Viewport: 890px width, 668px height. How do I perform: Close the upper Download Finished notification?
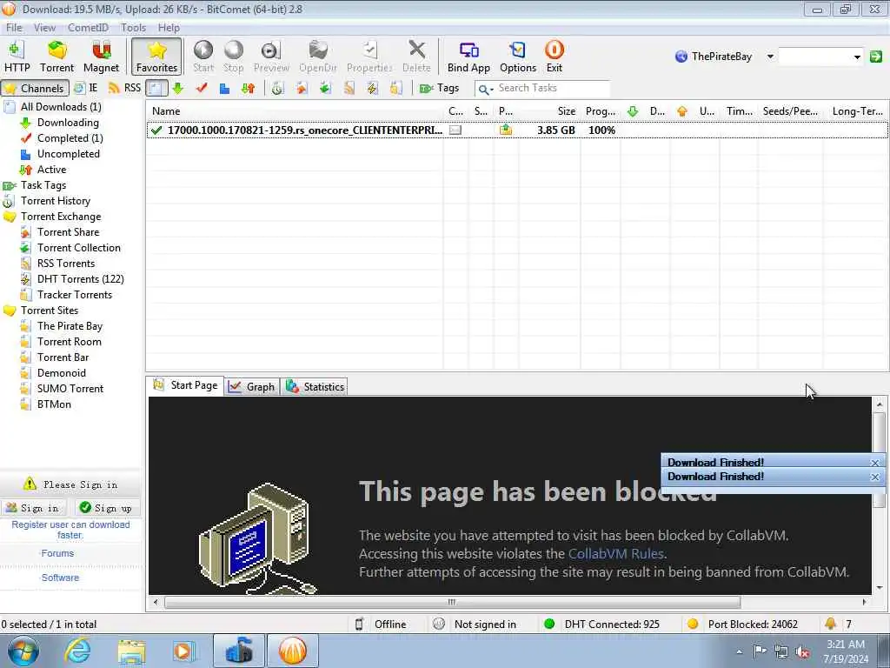click(874, 463)
